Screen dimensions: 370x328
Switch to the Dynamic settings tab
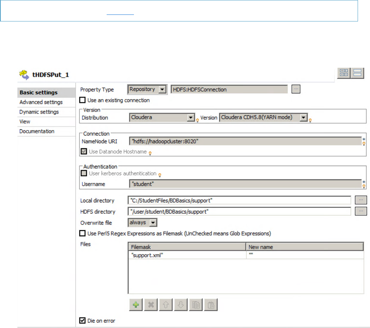(x=39, y=112)
